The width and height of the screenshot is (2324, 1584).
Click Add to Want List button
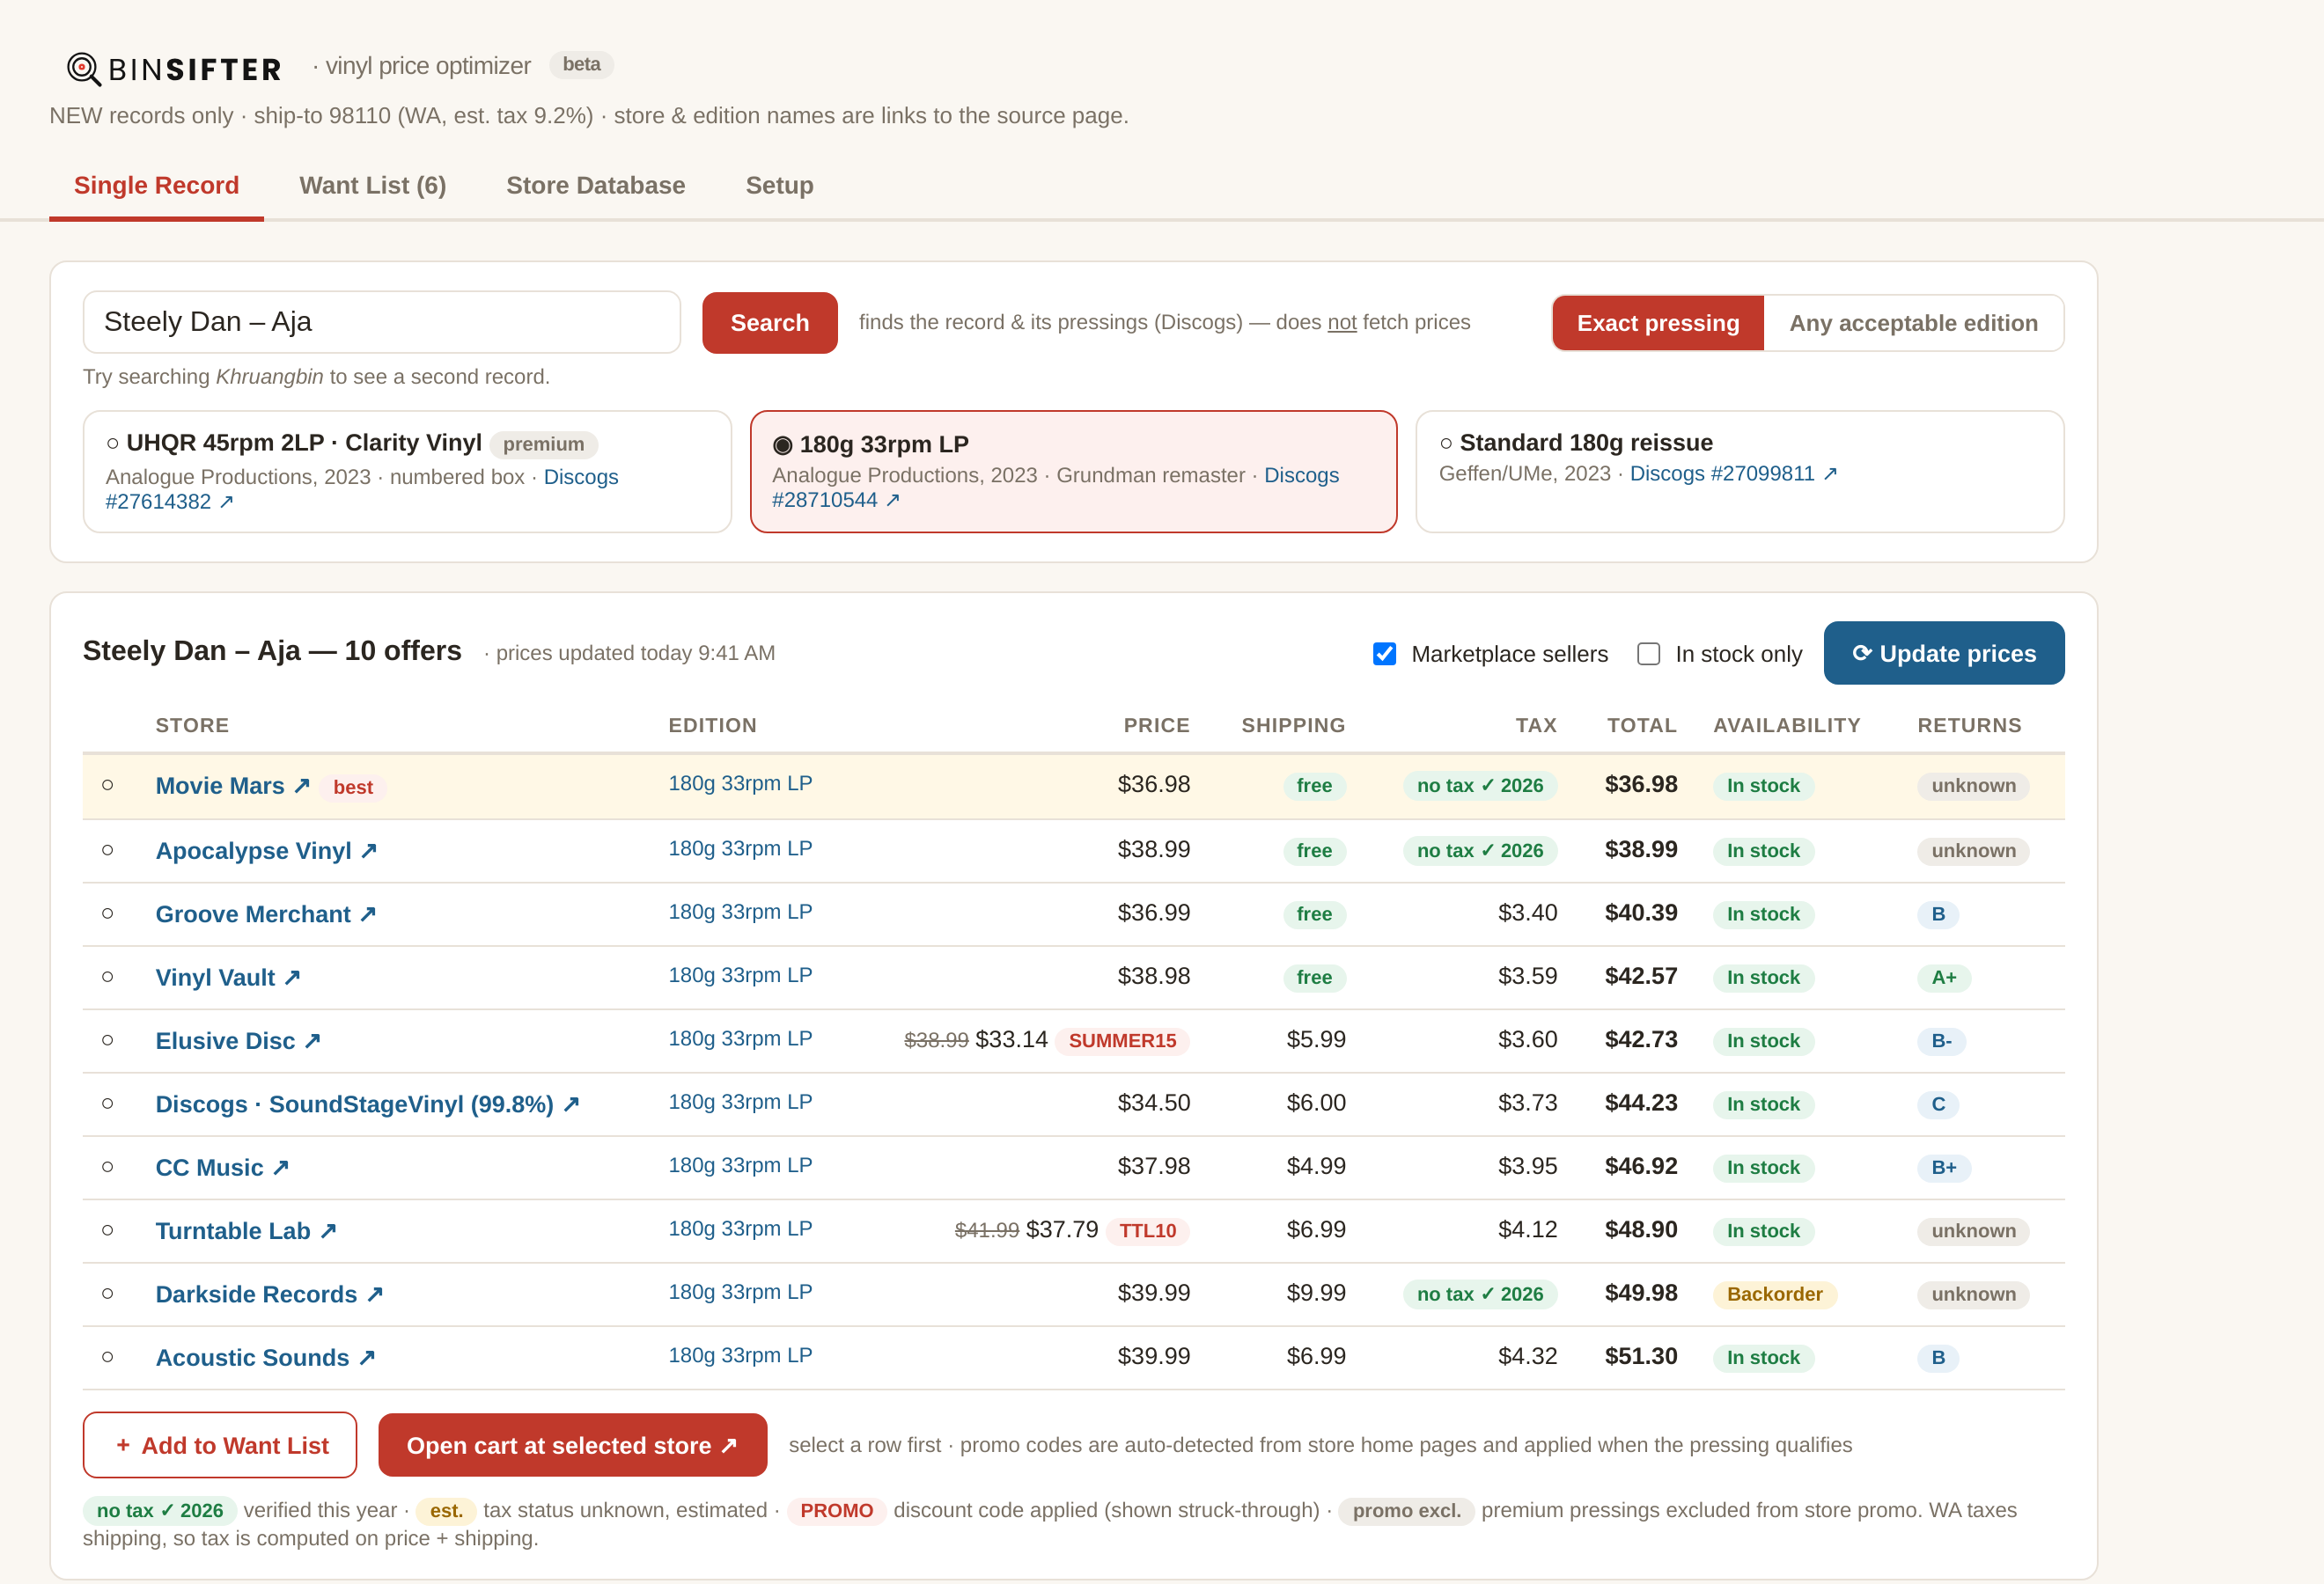coord(220,1445)
